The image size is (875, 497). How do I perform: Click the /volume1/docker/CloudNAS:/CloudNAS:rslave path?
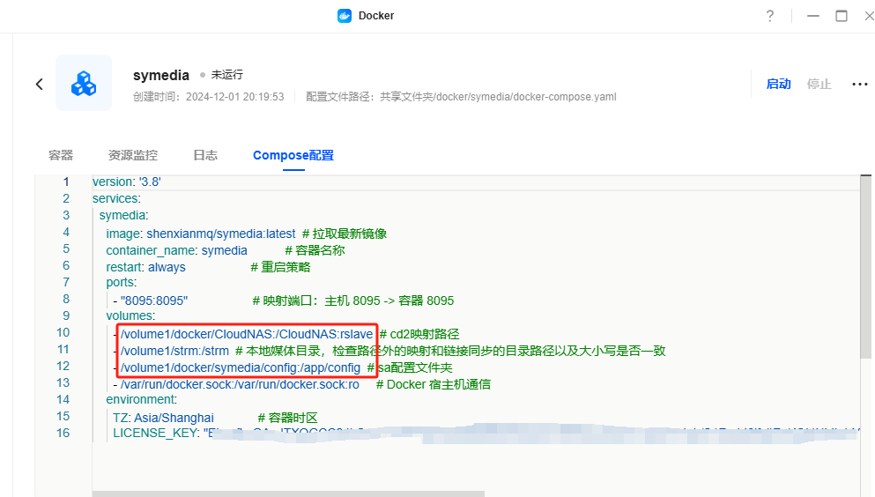(247, 334)
